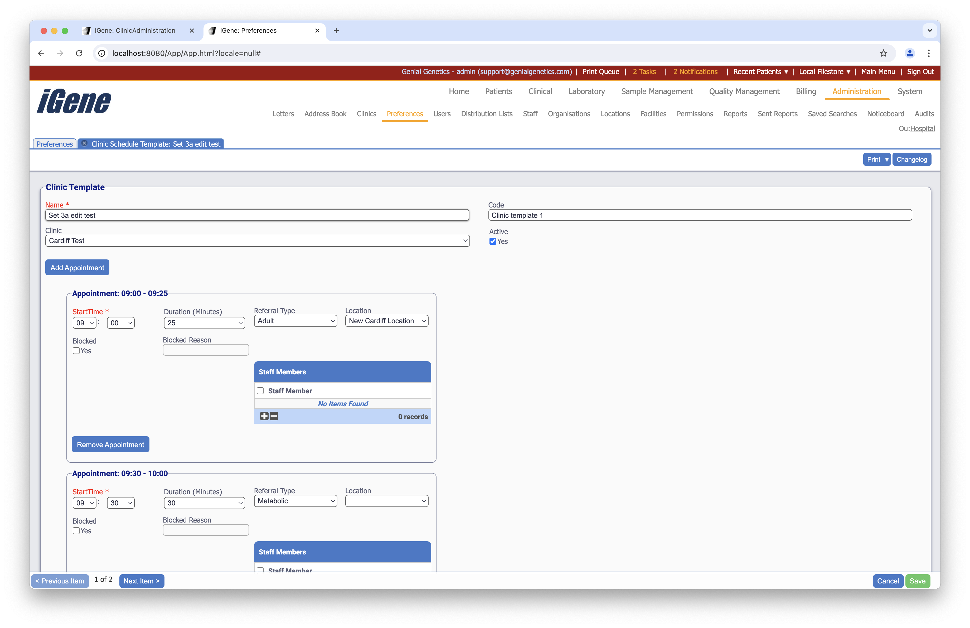Tick Blocked Yes for 09:00 appointment

[76, 351]
